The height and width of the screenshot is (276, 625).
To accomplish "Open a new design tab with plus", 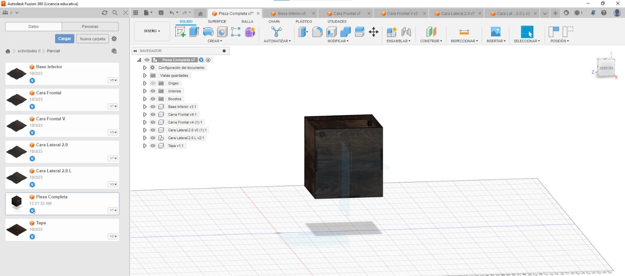I will (x=555, y=13).
